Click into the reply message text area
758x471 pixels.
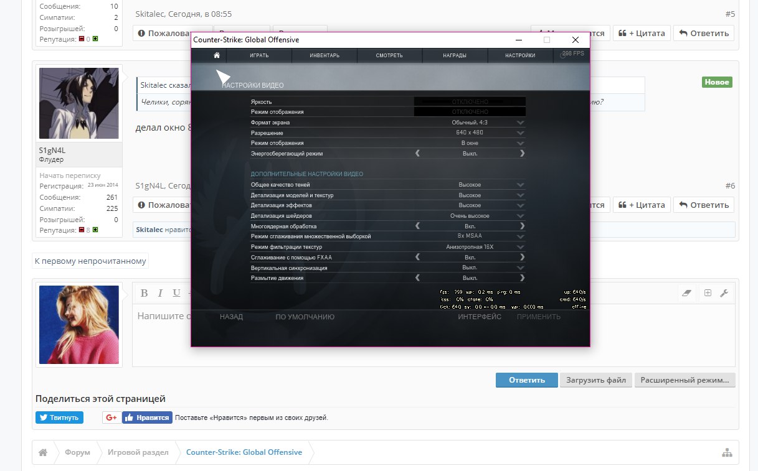[433, 335]
